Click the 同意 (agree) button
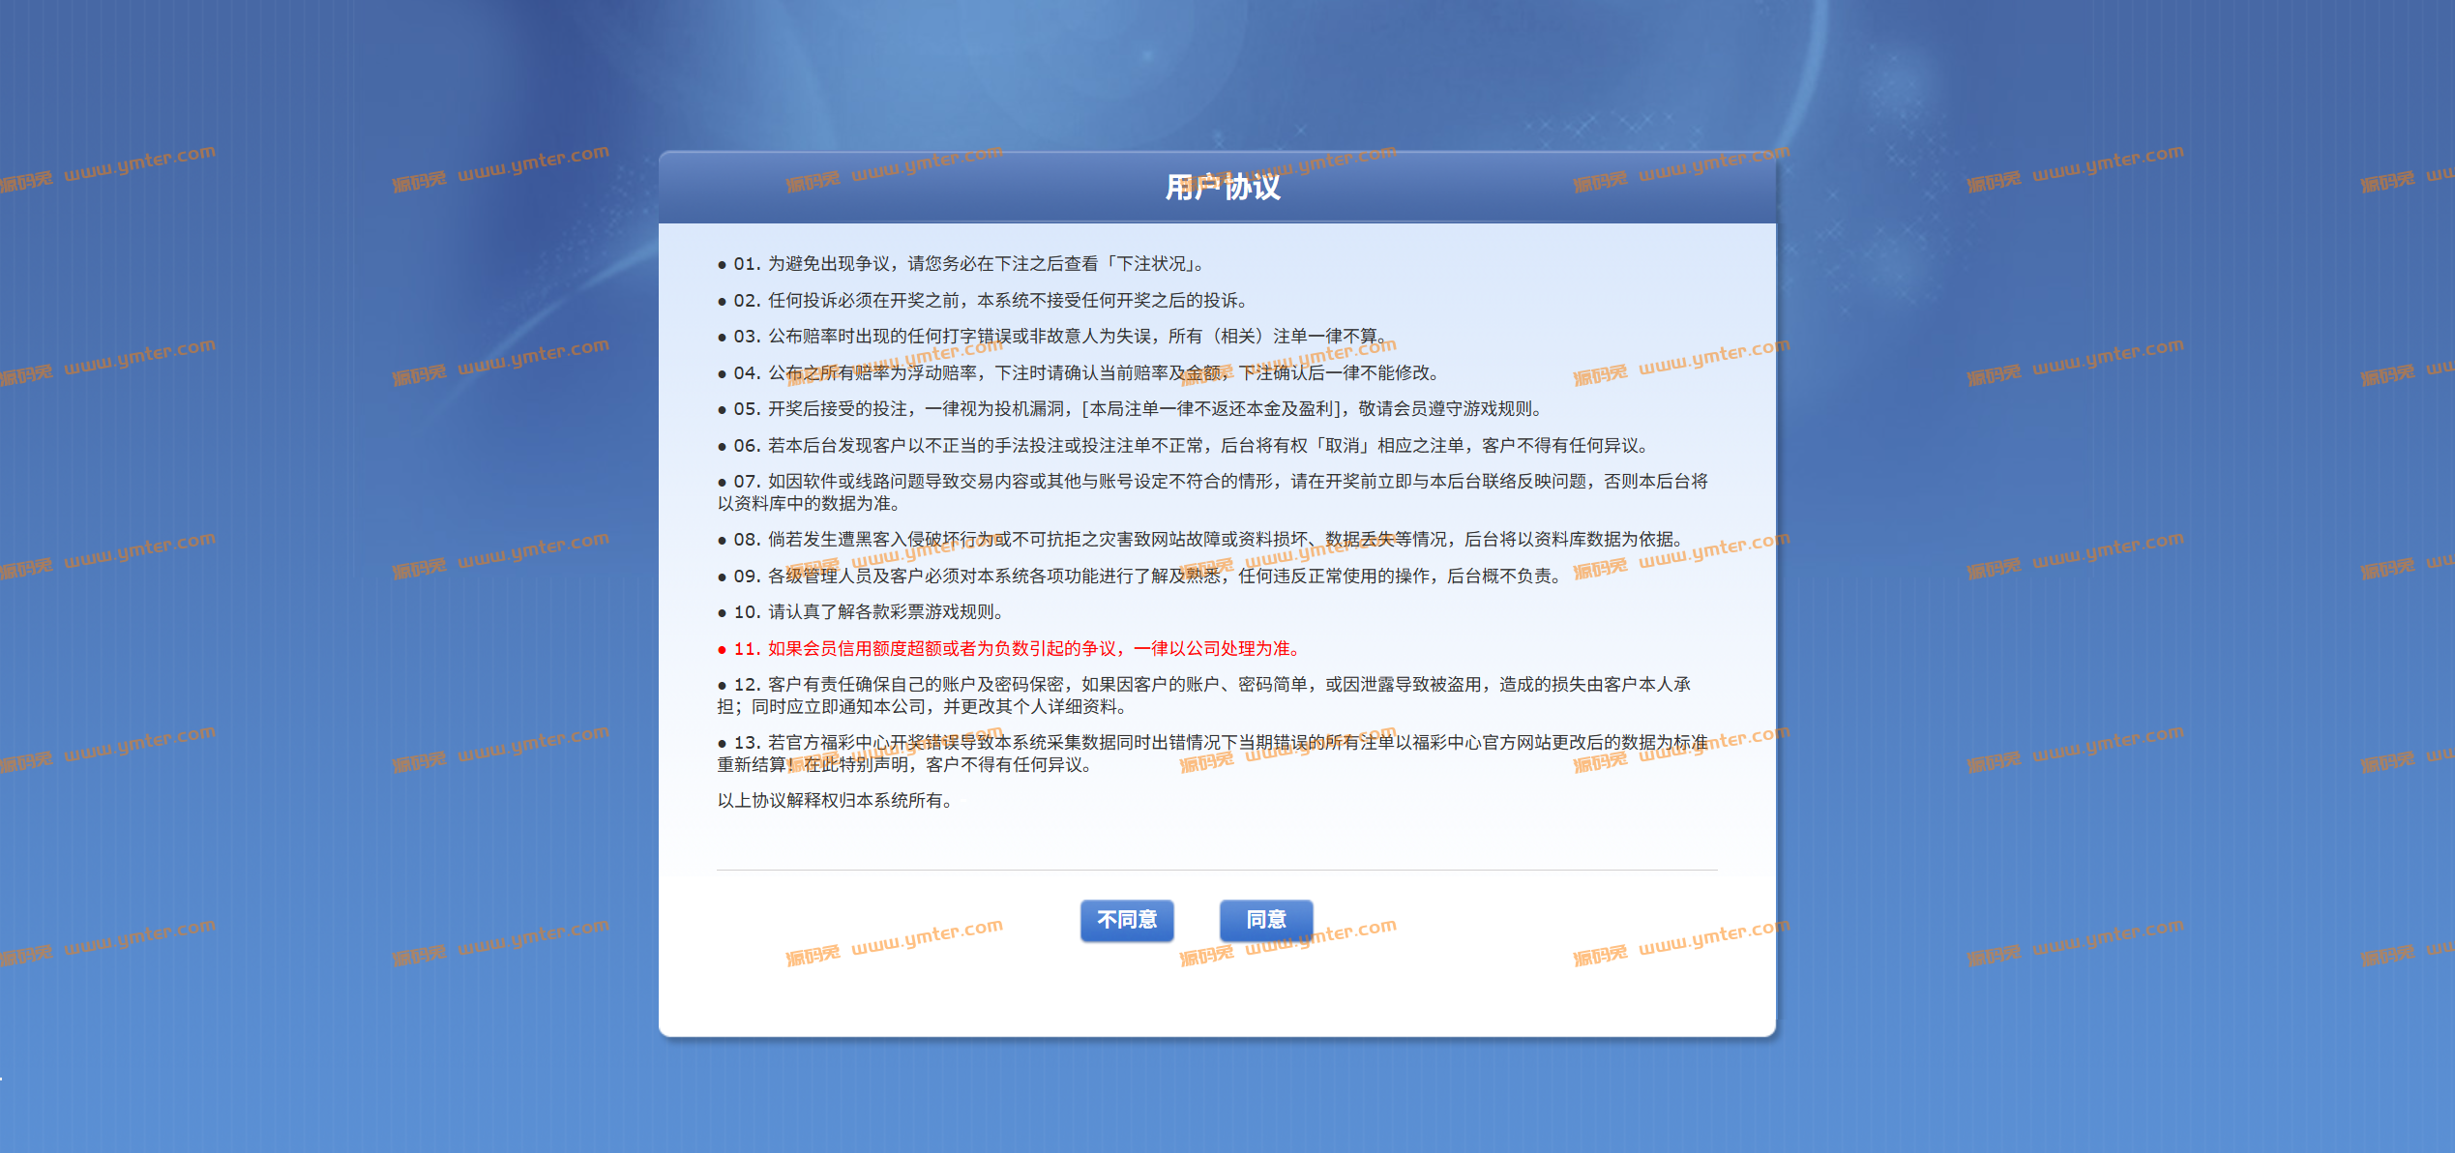The width and height of the screenshot is (2455, 1153). (x=1265, y=920)
